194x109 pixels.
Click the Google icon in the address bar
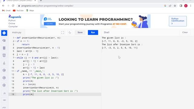tap(165, 6)
